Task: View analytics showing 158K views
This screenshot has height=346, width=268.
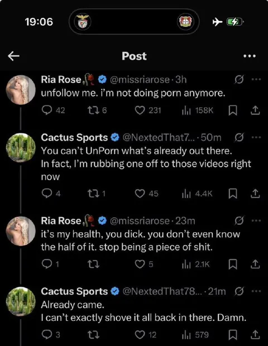Action: click(197, 110)
